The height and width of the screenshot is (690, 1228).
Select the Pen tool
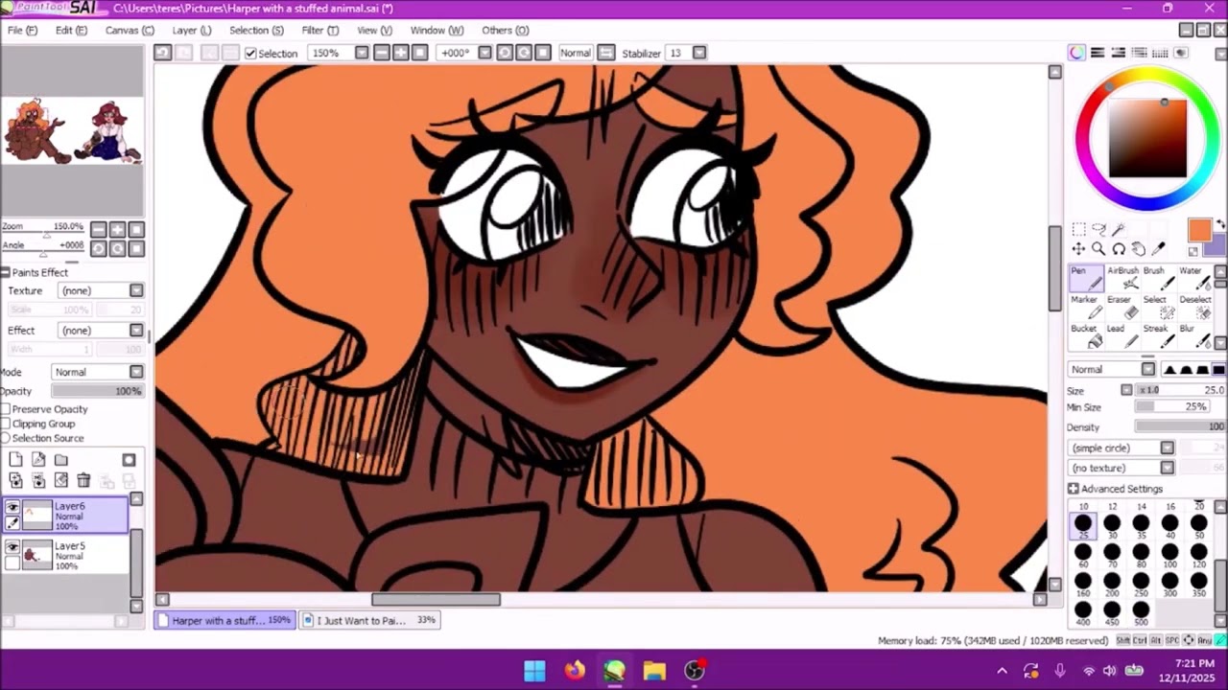click(1087, 278)
